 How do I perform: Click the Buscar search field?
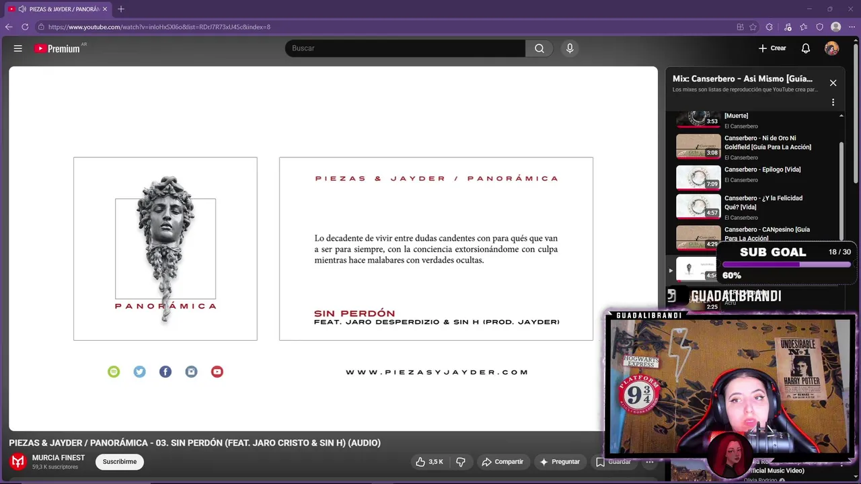pos(405,48)
